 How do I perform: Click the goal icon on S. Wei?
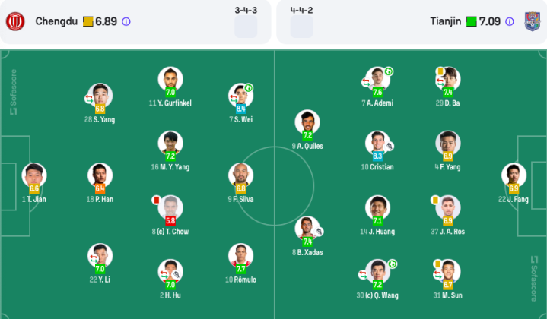click(248, 88)
